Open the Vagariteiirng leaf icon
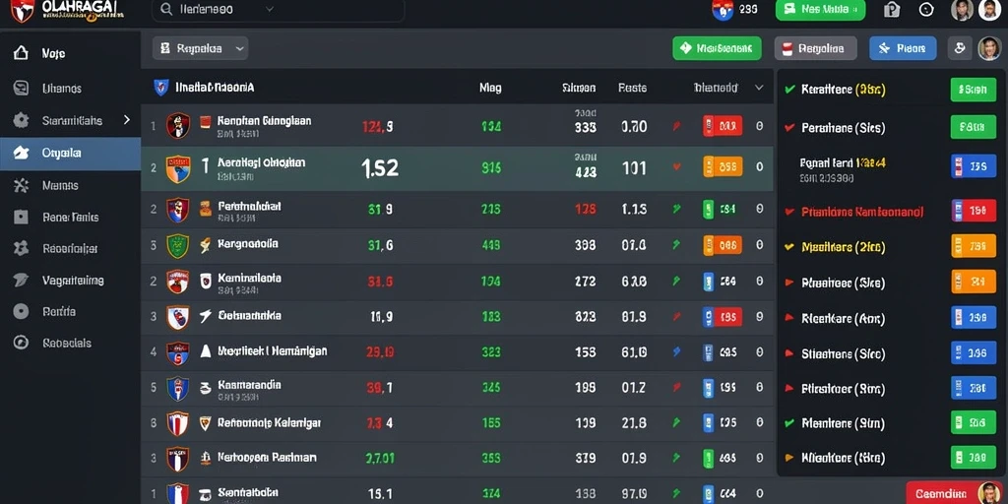The height and width of the screenshot is (504, 1008). tap(21, 280)
